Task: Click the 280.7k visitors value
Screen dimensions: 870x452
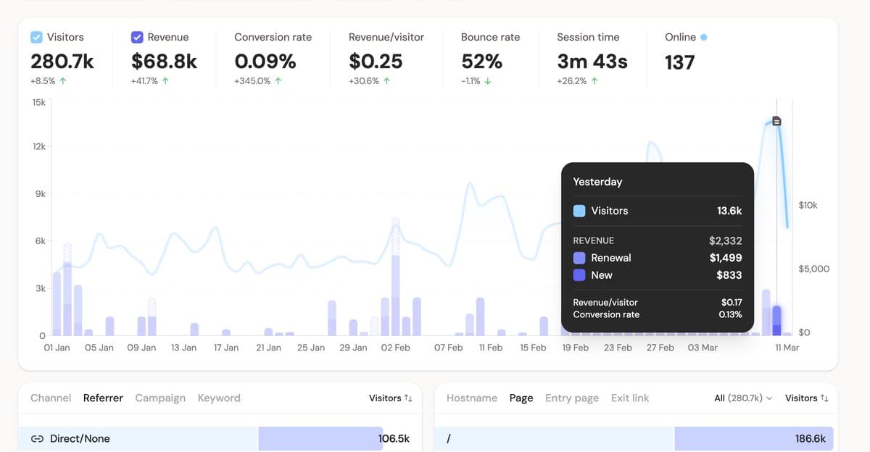Action: 62,62
